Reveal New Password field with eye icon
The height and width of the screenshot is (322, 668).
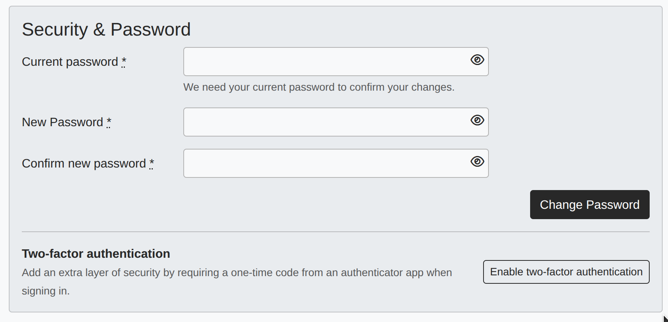point(477,120)
